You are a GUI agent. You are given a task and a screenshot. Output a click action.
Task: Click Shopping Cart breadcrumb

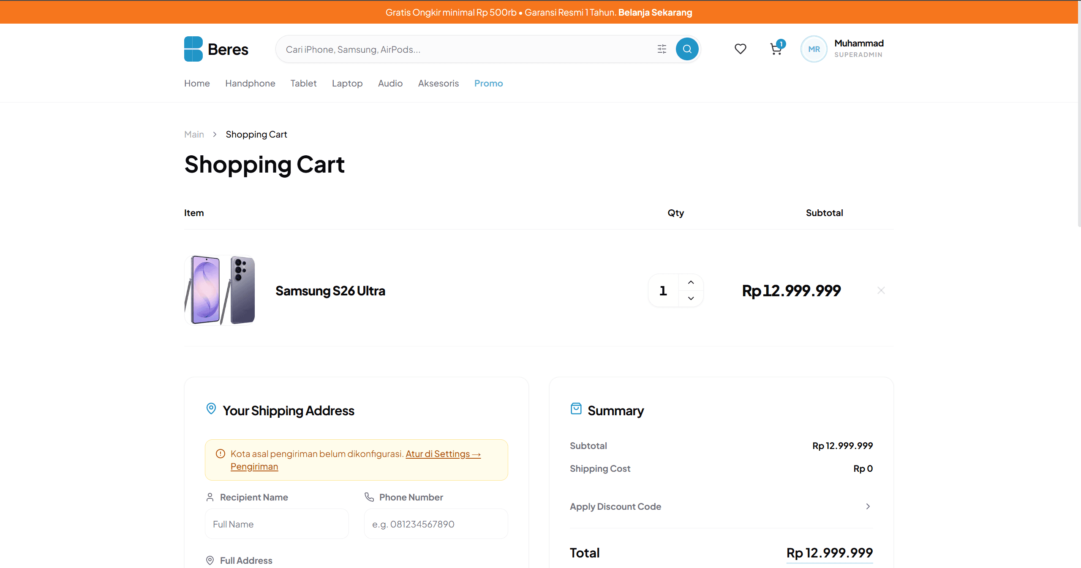(256, 134)
